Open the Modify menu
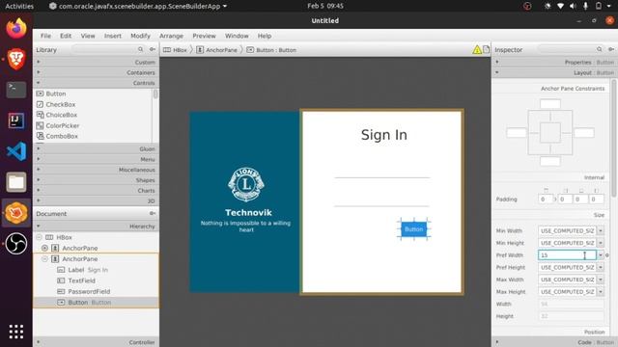Image resolution: width=618 pixels, height=347 pixels. pos(140,36)
